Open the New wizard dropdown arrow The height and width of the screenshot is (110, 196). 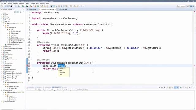click(4, 6)
